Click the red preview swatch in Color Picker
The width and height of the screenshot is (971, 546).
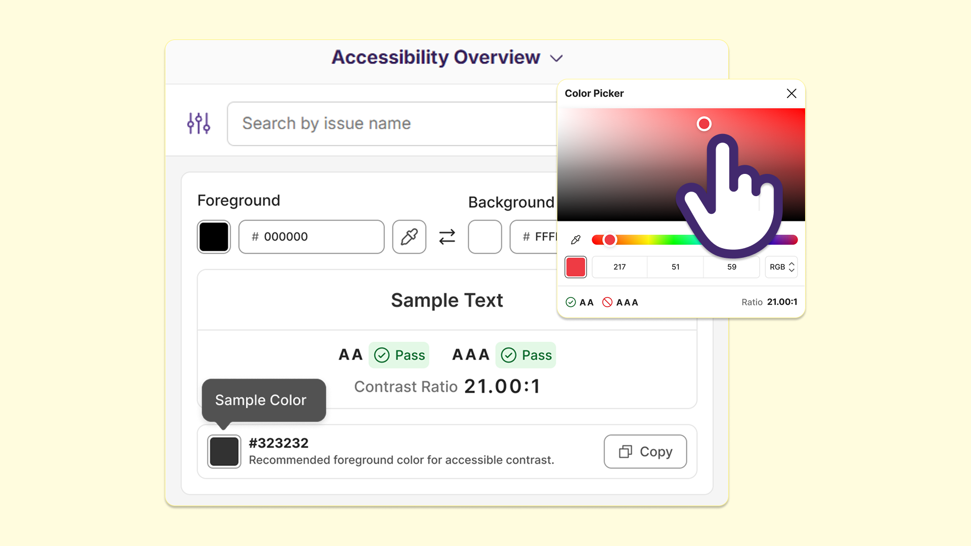pos(576,267)
